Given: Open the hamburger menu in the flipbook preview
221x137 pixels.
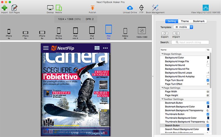Looking at the screenshot, I should [46, 48].
